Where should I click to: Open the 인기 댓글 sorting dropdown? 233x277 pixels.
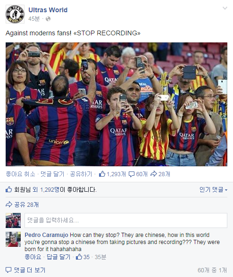point(213,189)
